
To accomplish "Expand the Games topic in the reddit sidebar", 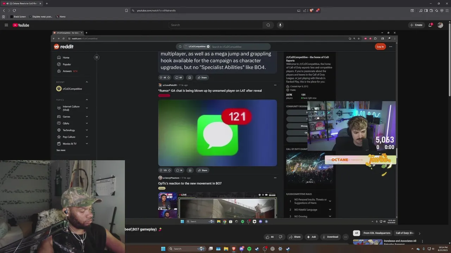I will (x=87, y=117).
